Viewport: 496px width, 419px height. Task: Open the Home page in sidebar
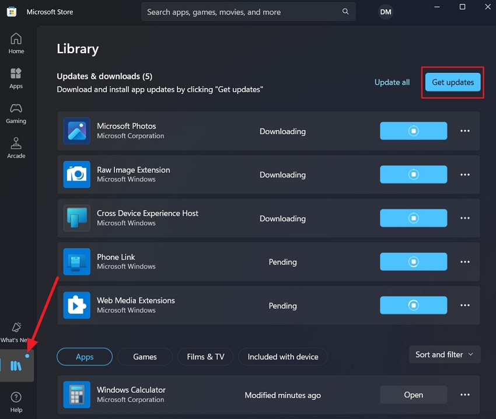coord(16,43)
